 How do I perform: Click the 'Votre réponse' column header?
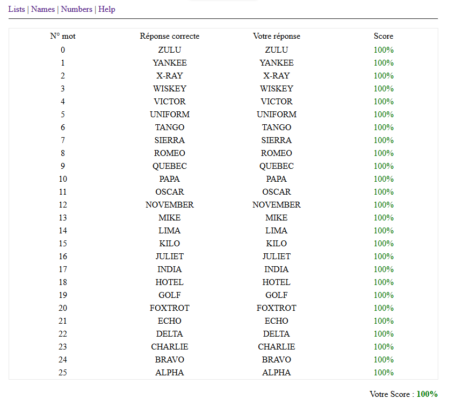[x=277, y=36]
